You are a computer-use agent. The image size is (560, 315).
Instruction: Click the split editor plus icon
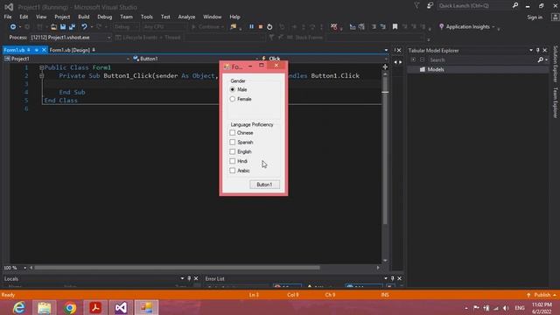tap(385, 66)
